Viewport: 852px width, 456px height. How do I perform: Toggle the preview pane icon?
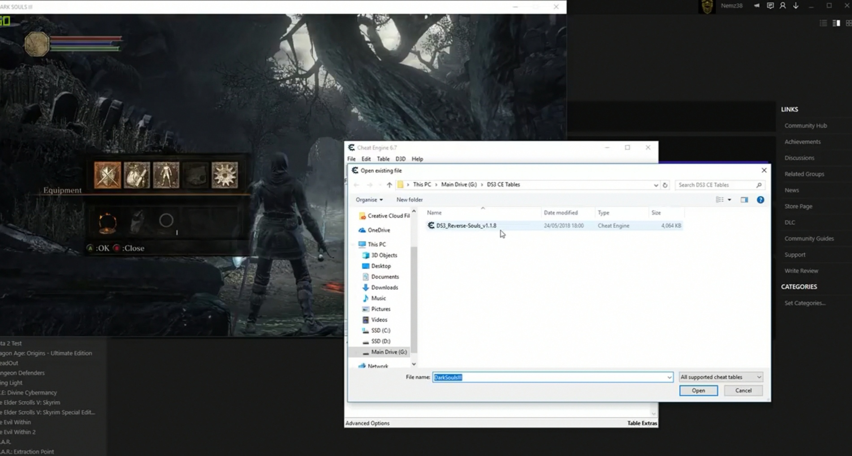point(744,200)
